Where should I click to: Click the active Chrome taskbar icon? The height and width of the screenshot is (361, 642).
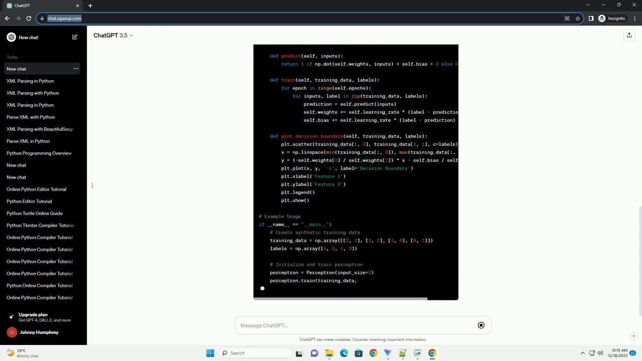[x=432, y=353]
